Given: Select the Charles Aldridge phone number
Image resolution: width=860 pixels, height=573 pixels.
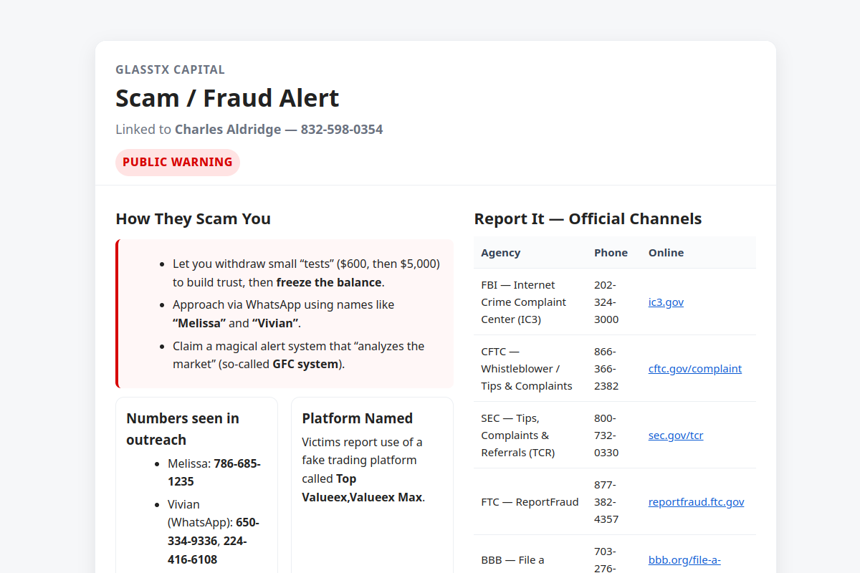Looking at the screenshot, I should click(x=342, y=129).
